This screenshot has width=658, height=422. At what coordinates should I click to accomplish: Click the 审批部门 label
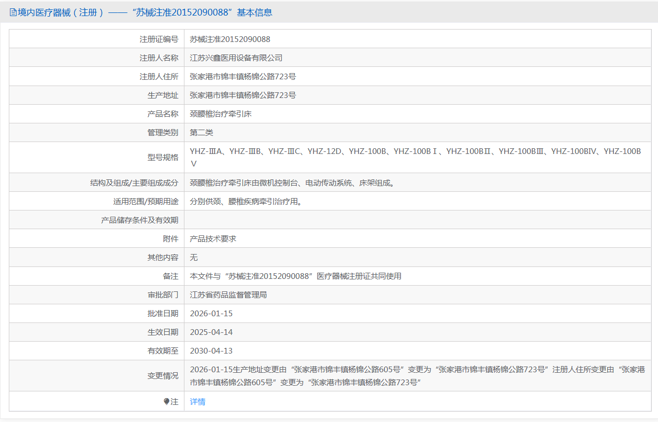tap(163, 294)
